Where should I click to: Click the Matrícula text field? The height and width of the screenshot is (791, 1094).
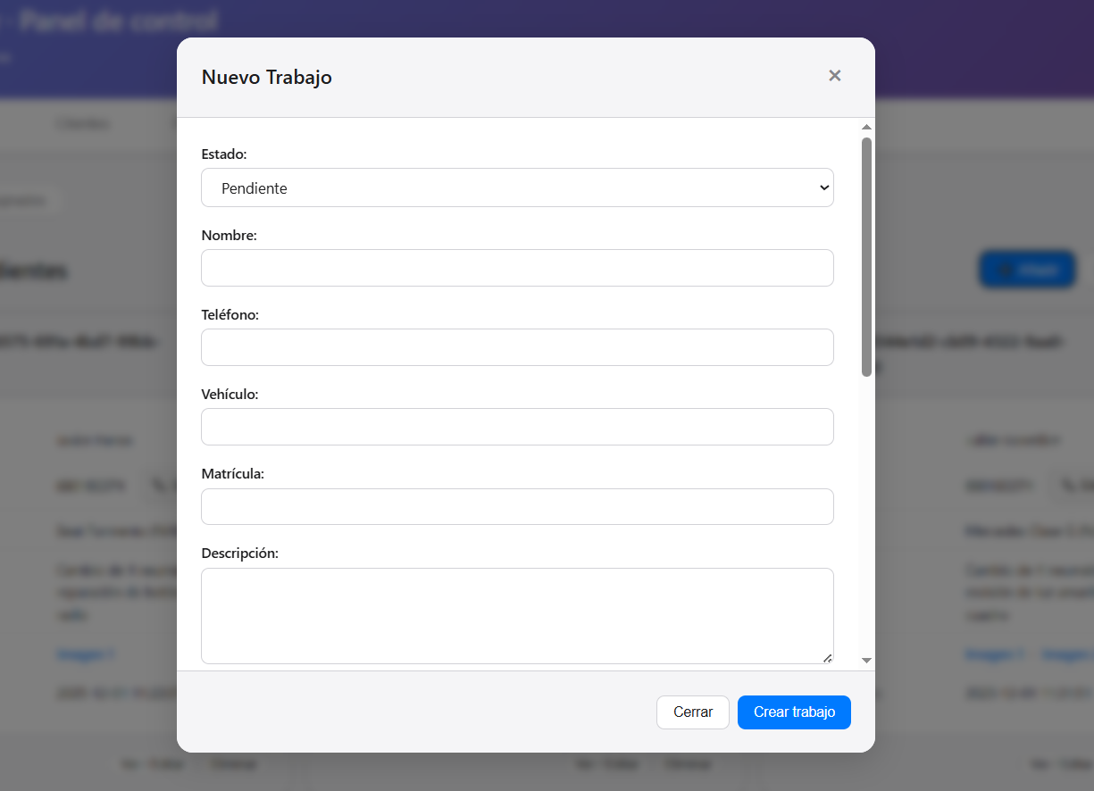517,506
